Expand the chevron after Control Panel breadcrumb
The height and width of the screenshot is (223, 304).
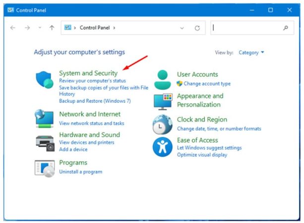[114, 28]
